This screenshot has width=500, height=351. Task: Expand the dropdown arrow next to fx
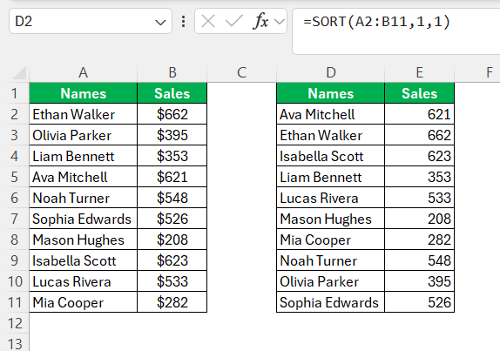280,22
